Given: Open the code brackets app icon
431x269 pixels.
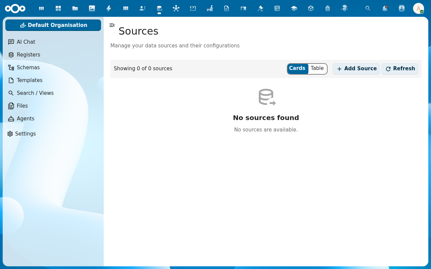Looking at the screenshot, I should point(193,8).
